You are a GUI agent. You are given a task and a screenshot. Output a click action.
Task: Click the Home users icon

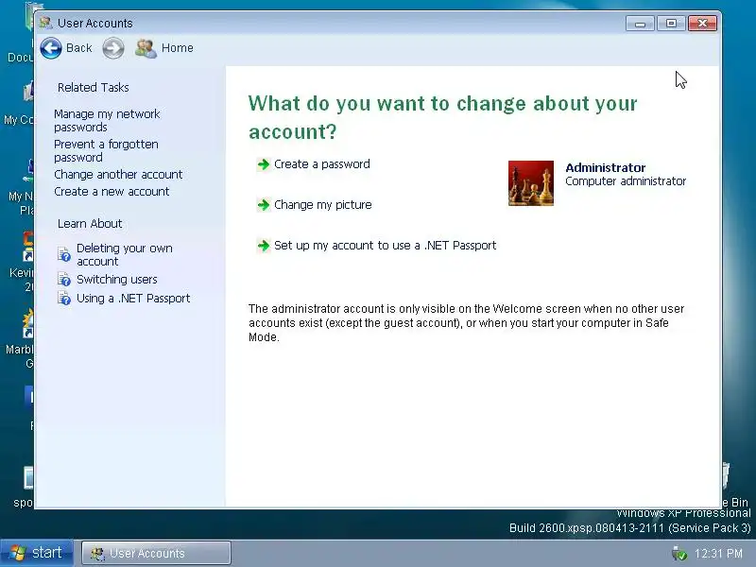click(x=146, y=48)
